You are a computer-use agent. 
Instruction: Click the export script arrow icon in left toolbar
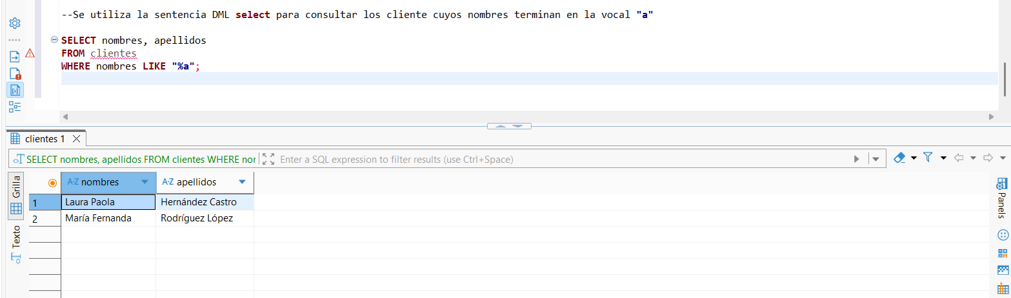[x=14, y=57]
